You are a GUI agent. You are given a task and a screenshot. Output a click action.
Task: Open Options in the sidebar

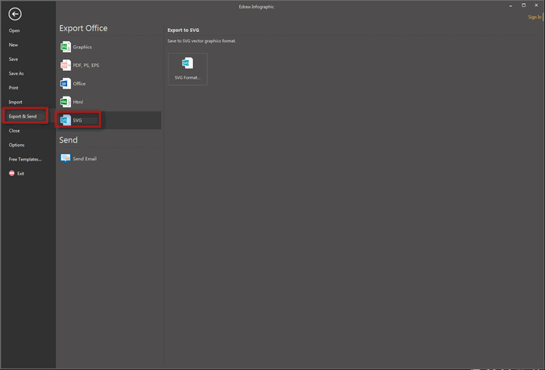16,145
